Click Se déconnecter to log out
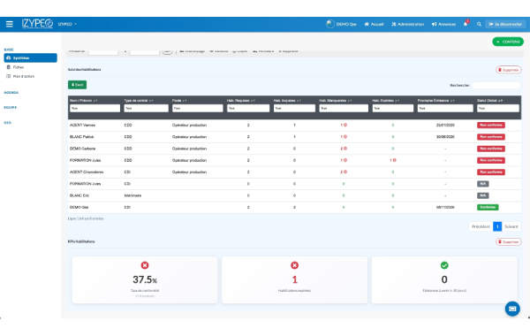Viewport: 530px width, 336px height. 505,24
